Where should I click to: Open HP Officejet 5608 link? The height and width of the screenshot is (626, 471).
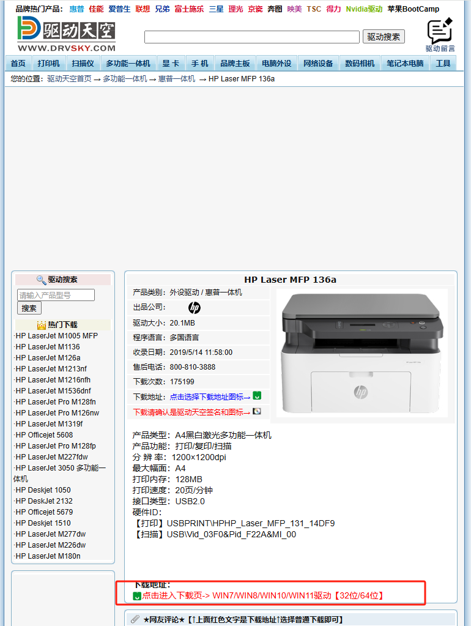click(x=44, y=435)
